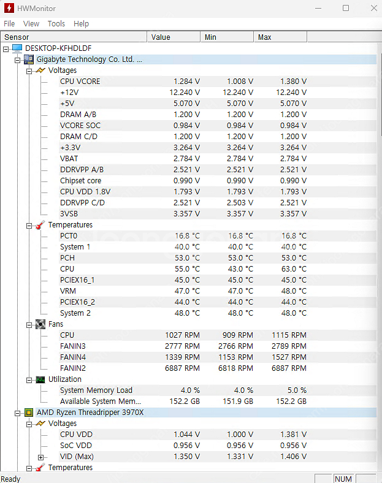This screenshot has width=382, height=483.
Task: Click the DESKTOP-KFHDLDF computer icon
Action: [17, 48]
